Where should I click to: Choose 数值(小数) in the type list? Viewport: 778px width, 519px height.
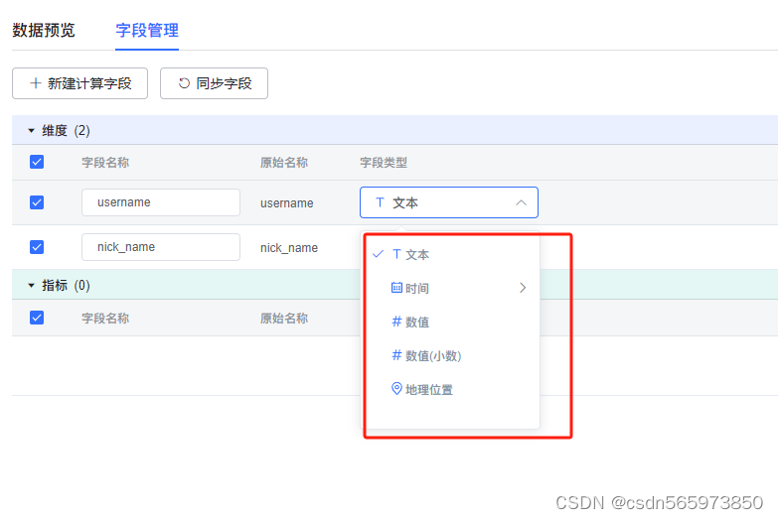click(x=450, y=355)
